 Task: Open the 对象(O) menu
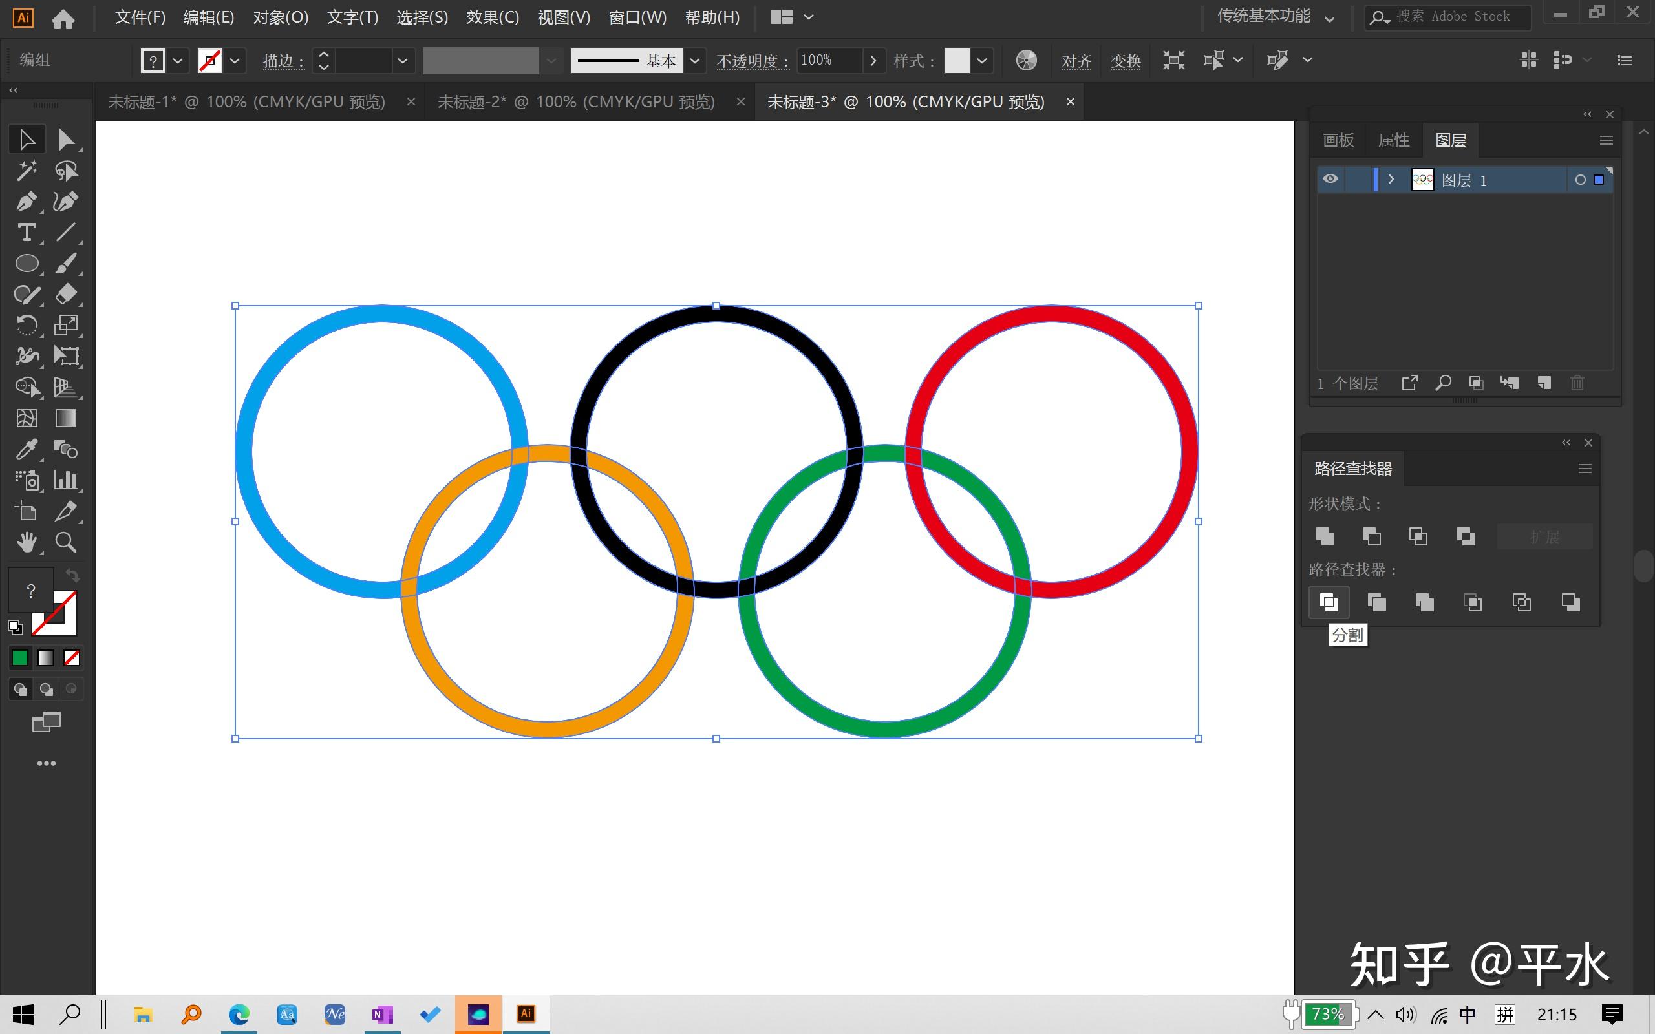tap(281, 17)
